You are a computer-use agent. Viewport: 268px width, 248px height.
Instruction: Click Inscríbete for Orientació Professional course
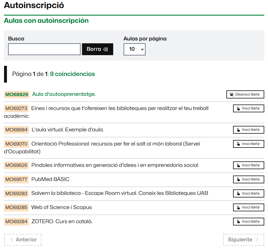click(x=249, y=144)
